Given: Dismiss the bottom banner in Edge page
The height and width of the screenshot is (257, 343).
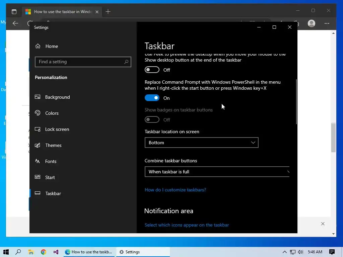Looking at the screenshot, I should coord(323,224).
